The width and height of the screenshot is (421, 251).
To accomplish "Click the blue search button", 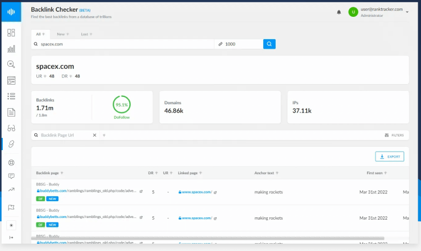I will [x=269, y=44].
